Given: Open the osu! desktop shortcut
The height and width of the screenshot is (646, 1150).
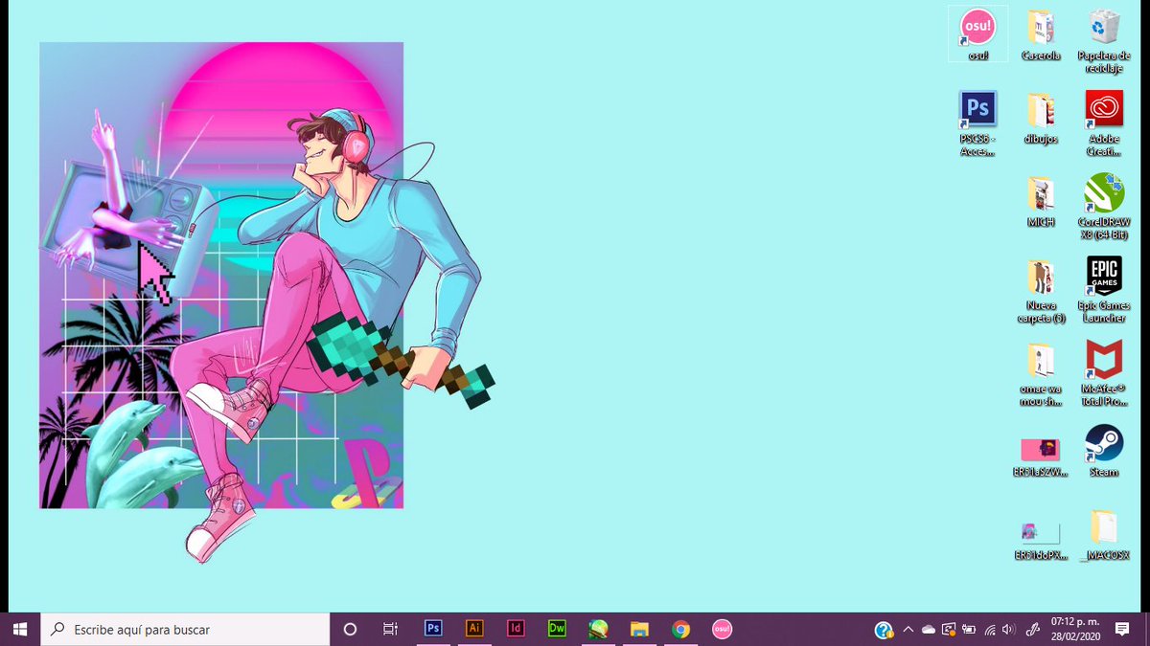Looking at the screenshot, I should coord(977,33).
